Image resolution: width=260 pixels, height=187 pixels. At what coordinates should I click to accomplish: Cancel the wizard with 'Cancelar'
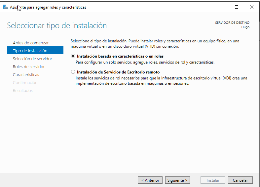click(x=240, y=180)
